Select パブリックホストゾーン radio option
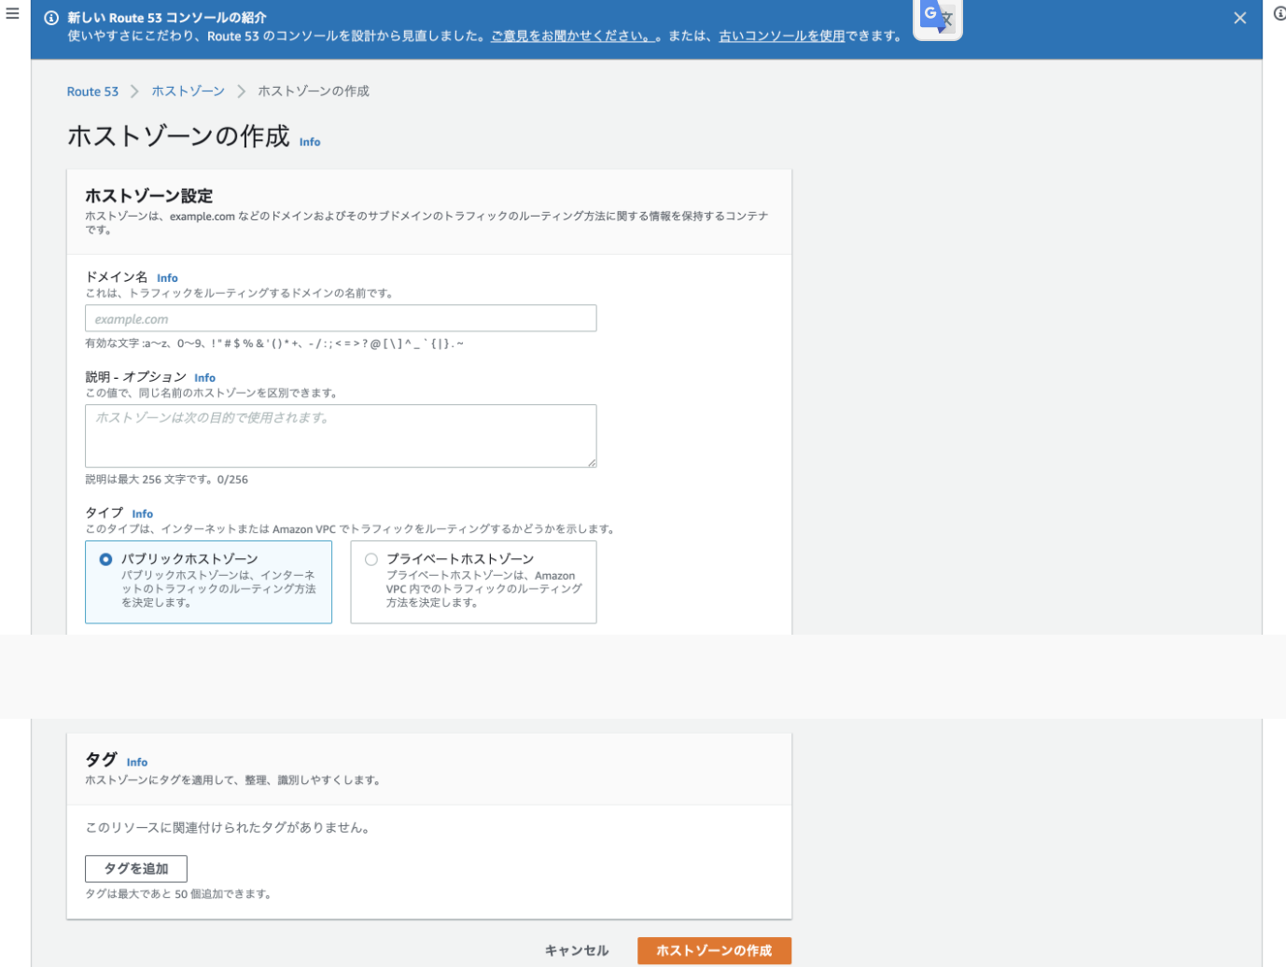Image resolution: width=1286 pixels, height=967 pixels. tap(105, 559)
